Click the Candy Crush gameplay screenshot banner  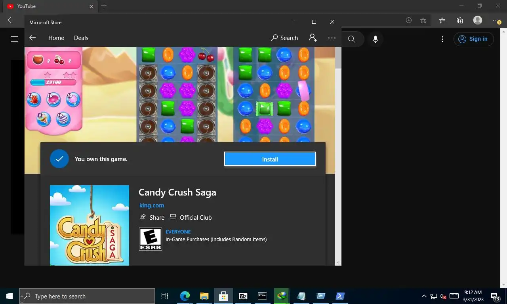click(x=180, y=94)
